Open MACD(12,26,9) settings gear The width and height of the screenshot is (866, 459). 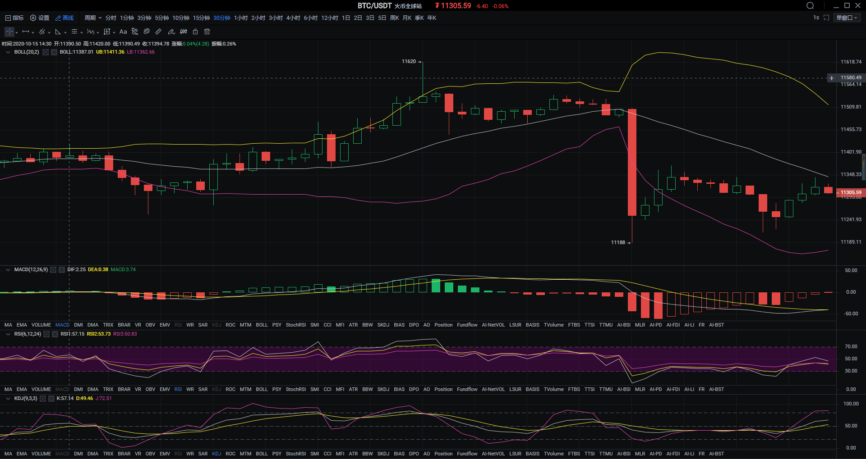[53, 270]
